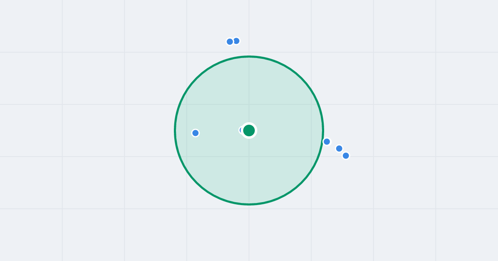Click the bottommost point of green circle outline
Screen dimensions: 498x261
[x=249, y=204]
